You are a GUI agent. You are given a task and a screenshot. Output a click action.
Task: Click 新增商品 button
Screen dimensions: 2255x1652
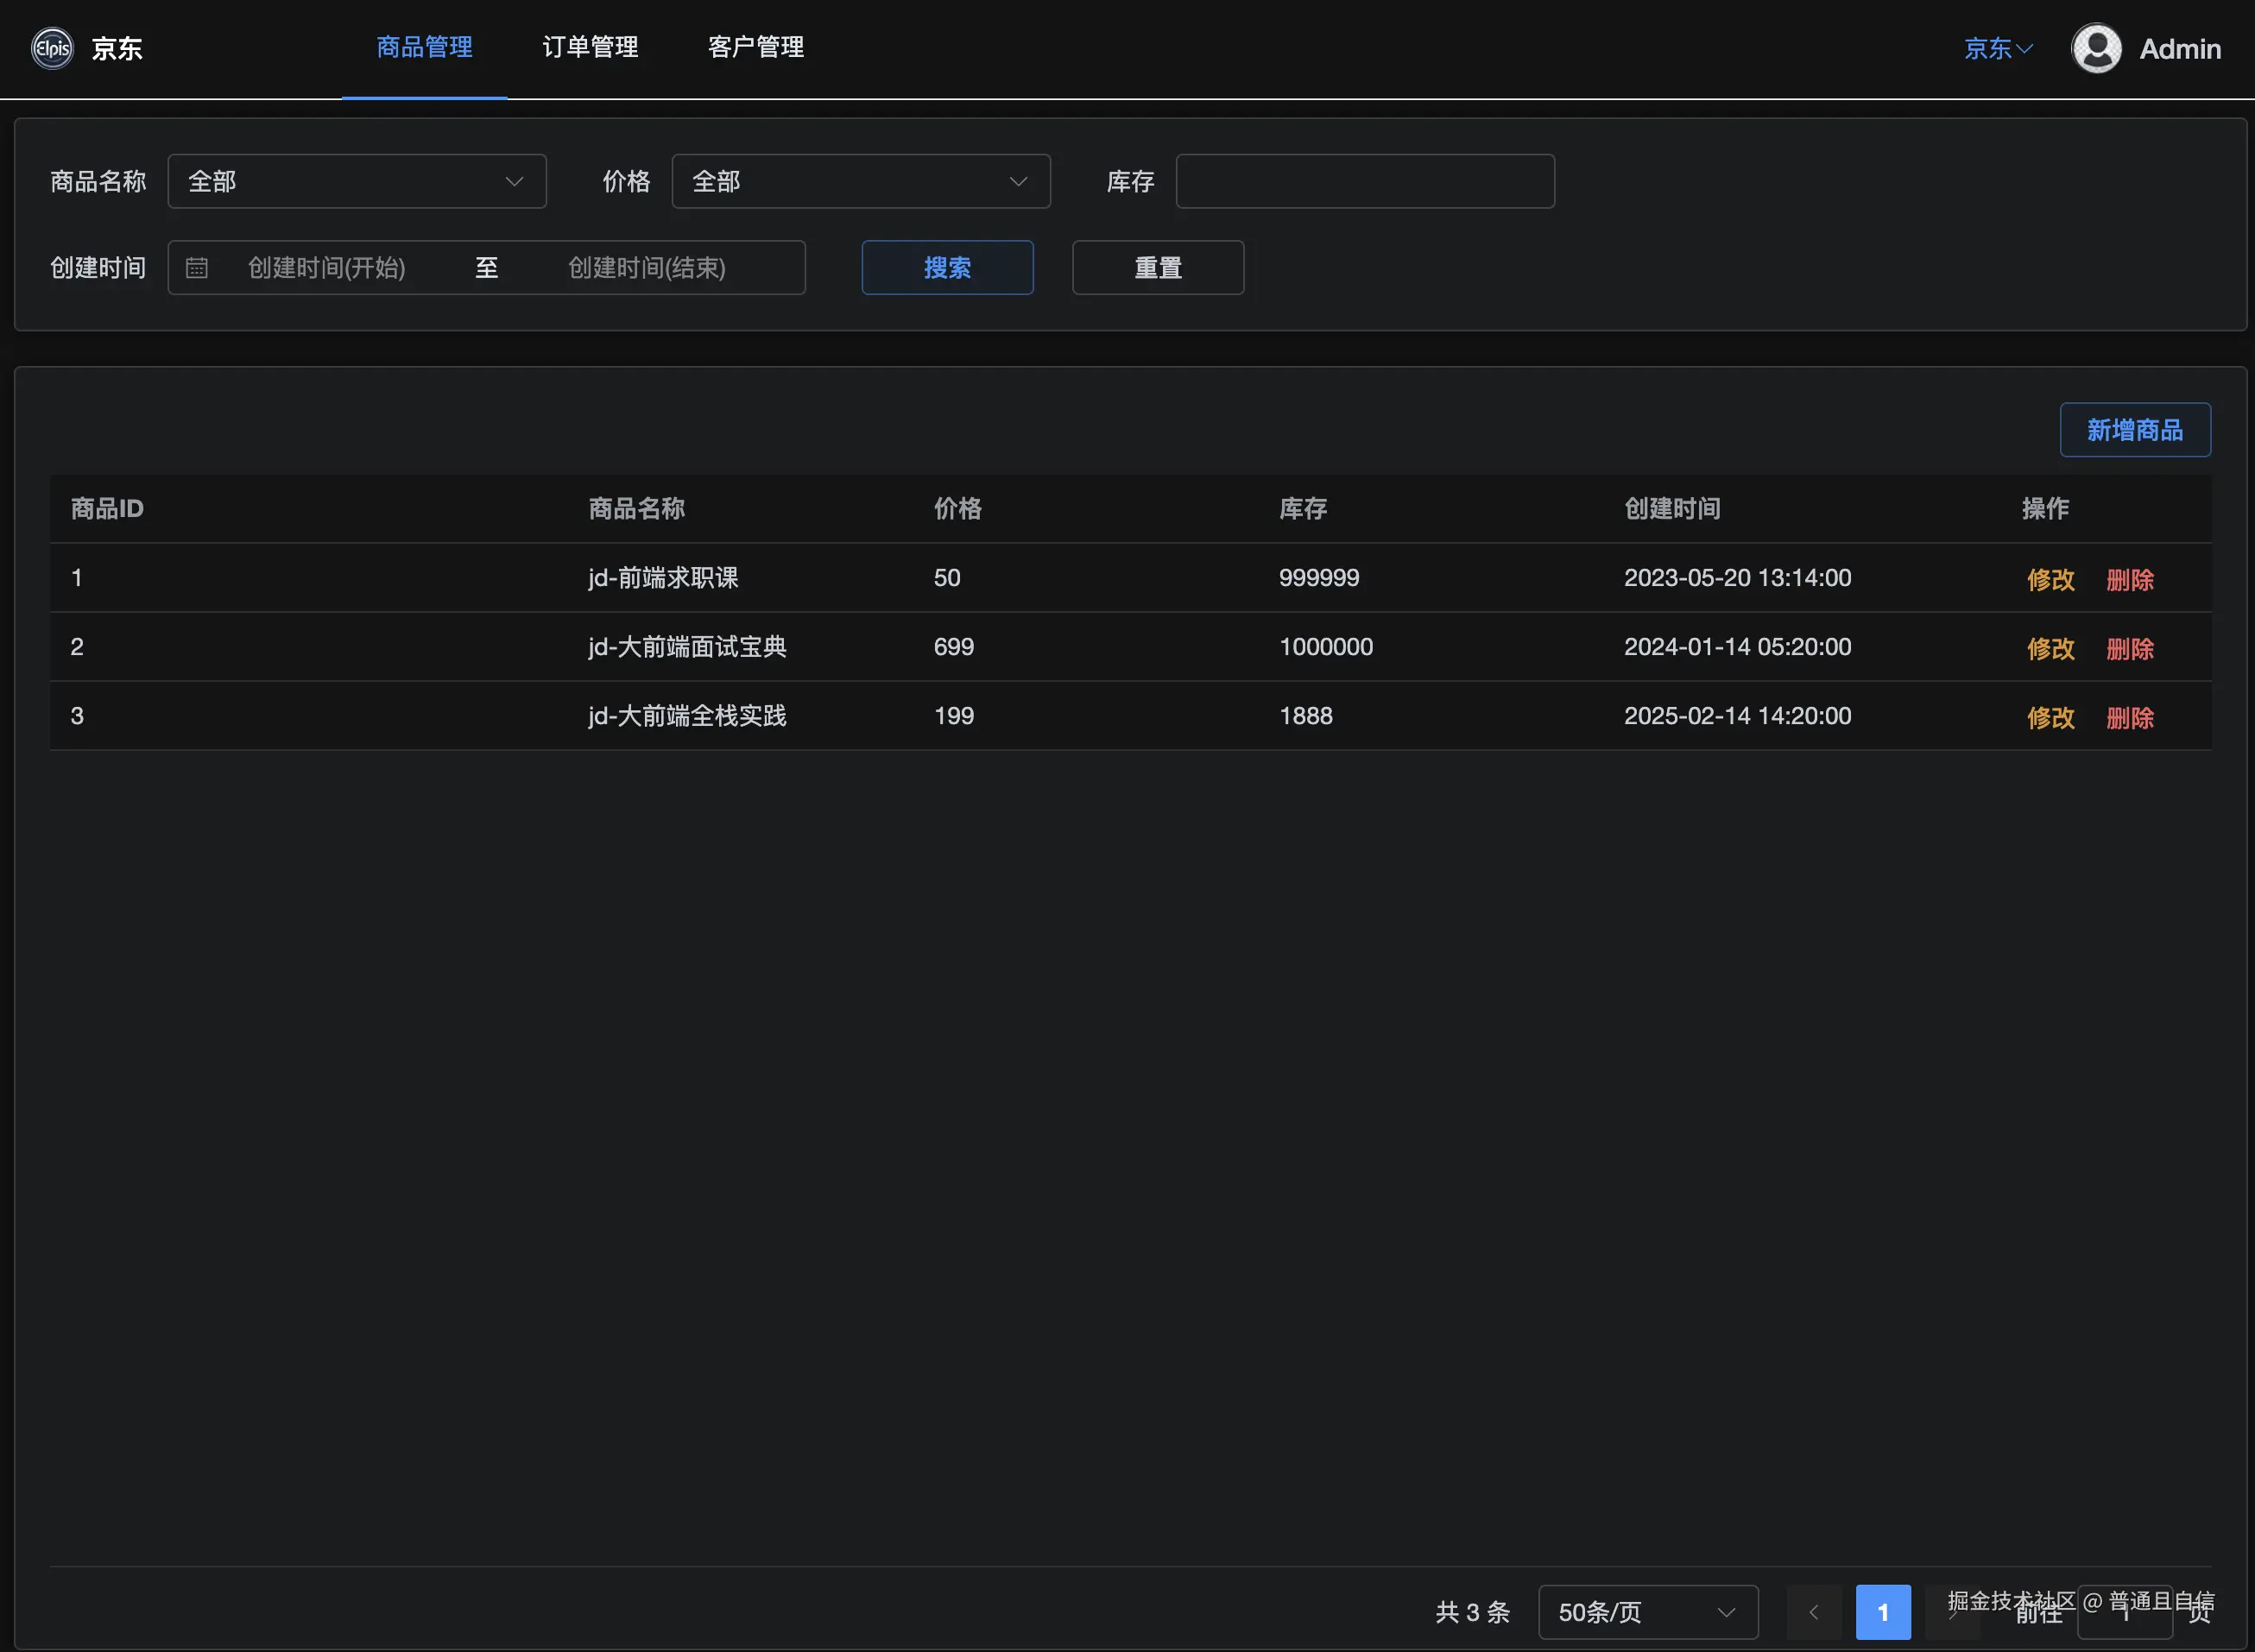(2134, 430)
